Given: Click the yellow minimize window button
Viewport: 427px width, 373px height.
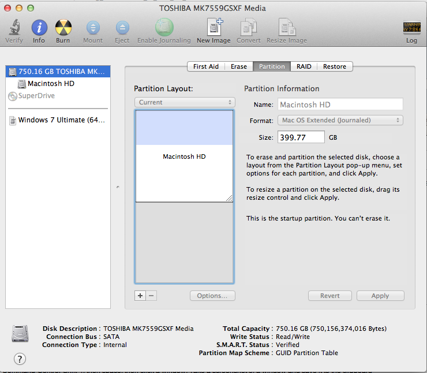Looking at the screenshot, I should tap(19, 8).
